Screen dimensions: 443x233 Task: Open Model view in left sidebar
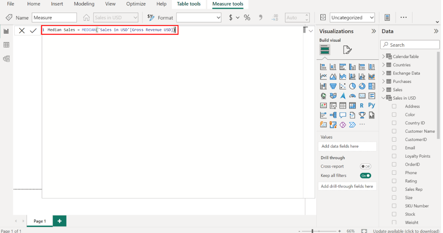[x=6, y=59]
